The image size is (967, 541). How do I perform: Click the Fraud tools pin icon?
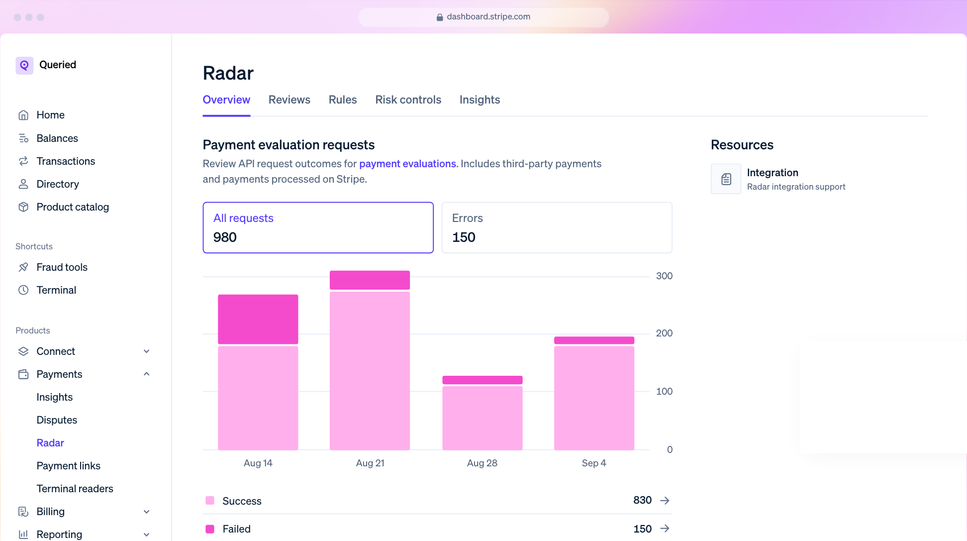(23, 267)
